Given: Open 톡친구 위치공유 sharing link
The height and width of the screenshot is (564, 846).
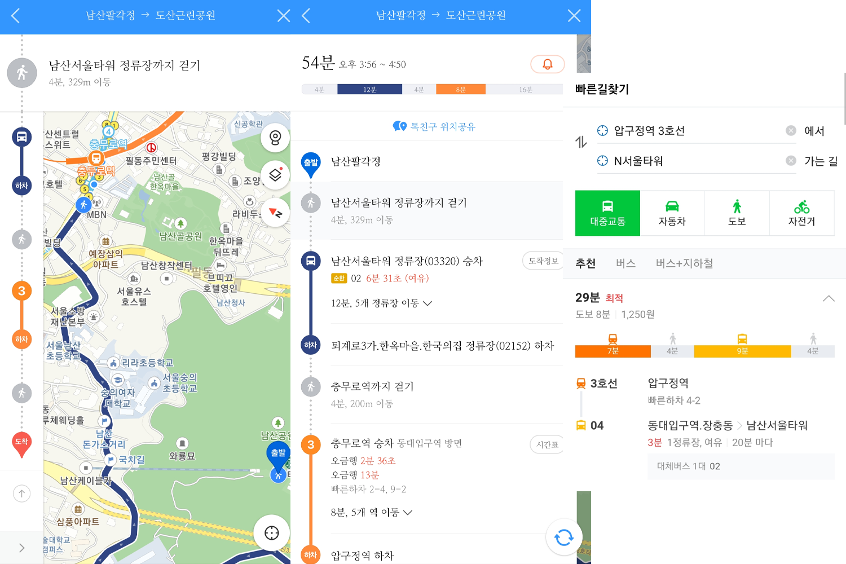Looking at the screenshot, I should pyautogui.click(x=434, y=126).
